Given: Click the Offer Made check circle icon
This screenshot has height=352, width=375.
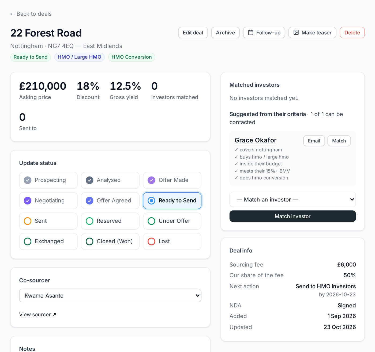Looking at the screenshot, I should [x=151, y=180].
